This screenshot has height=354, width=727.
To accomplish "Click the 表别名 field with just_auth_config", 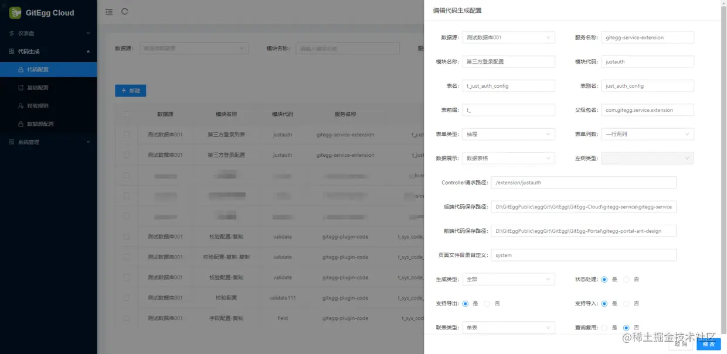I will pos(647,86).
